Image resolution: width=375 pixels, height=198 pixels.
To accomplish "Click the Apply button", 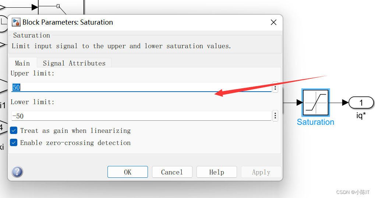I will (261, 172).
